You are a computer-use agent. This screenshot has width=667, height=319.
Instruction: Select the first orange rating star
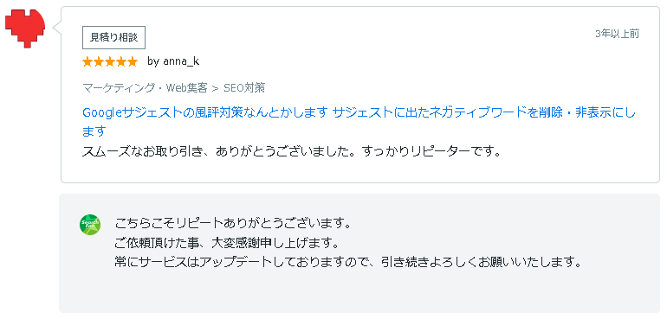[87, 62]
